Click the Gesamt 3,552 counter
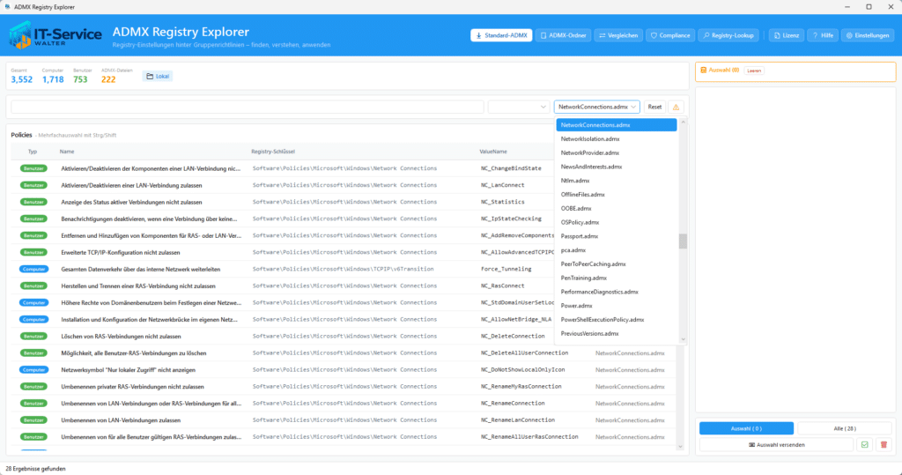Viewport: 902px width, 475px height. click(21, 76)
